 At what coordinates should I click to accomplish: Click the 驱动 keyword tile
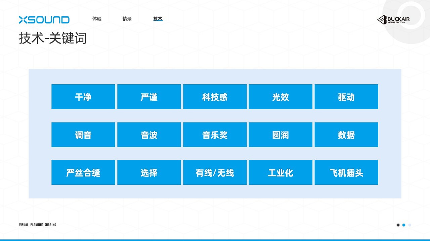tap(346, 97)
